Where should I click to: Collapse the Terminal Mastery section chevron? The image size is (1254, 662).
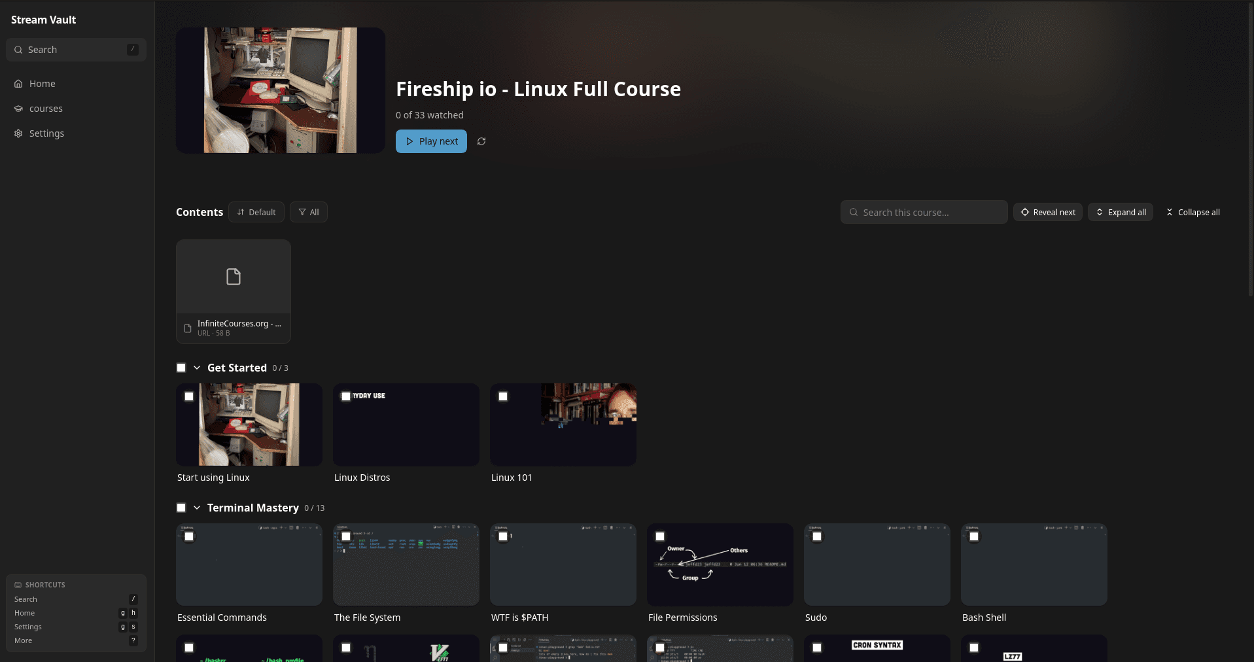tap(197, 508)
